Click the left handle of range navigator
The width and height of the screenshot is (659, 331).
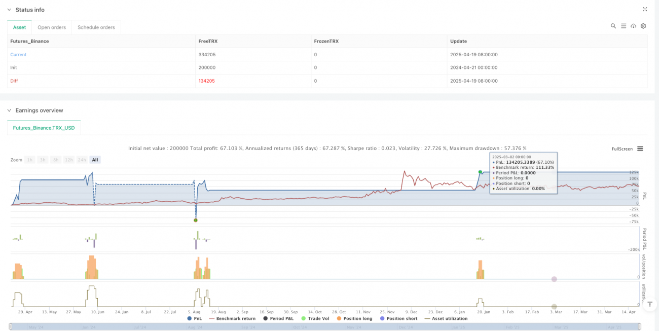(11, 326)
